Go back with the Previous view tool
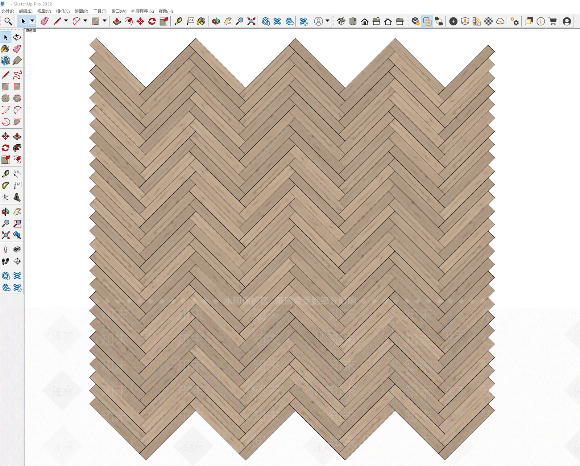 click(x=17, y=235)
